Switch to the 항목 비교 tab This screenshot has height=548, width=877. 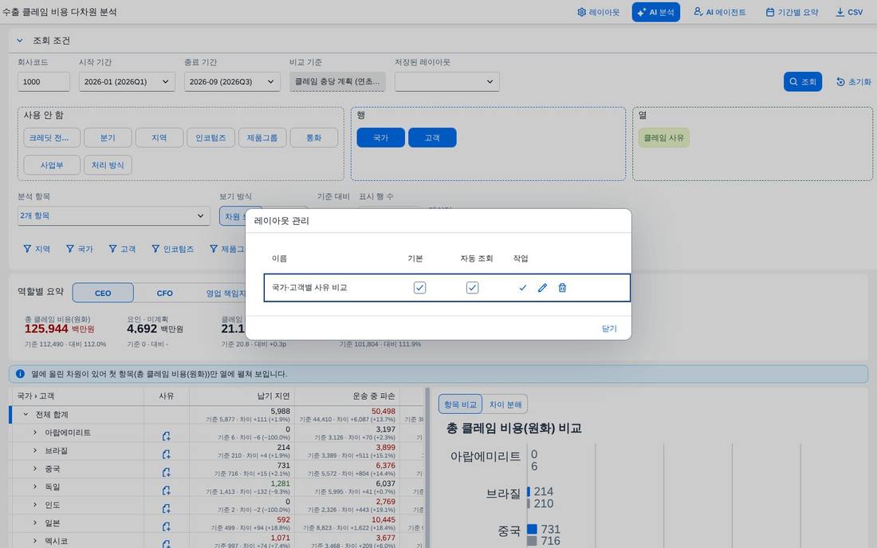(460, 404)
